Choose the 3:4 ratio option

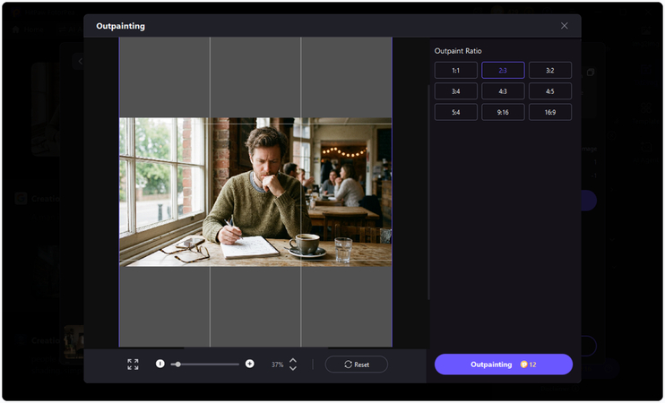(456, 90)
